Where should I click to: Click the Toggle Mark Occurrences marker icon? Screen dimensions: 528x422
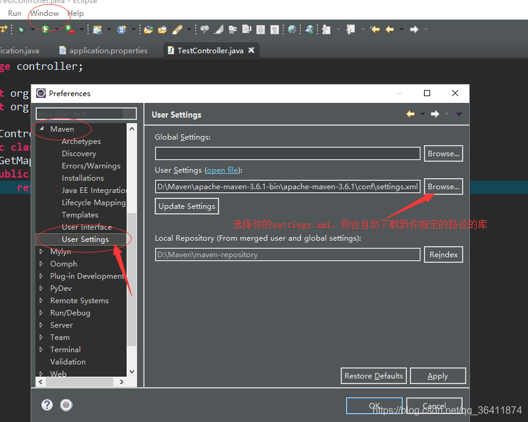click(x=219, y=29)
